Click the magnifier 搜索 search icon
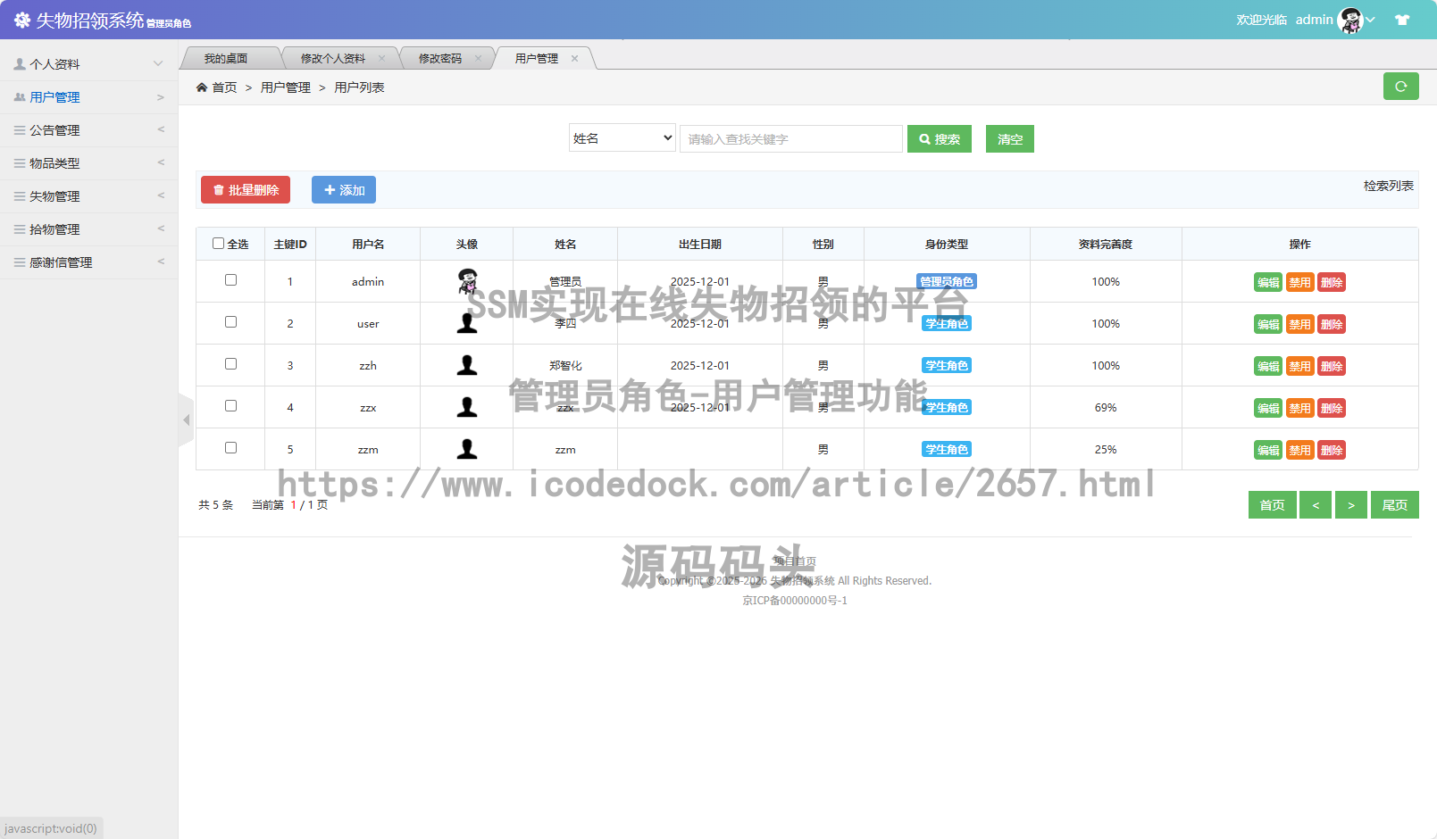The width and height of the screenshot is (1437, 839). 924,138
